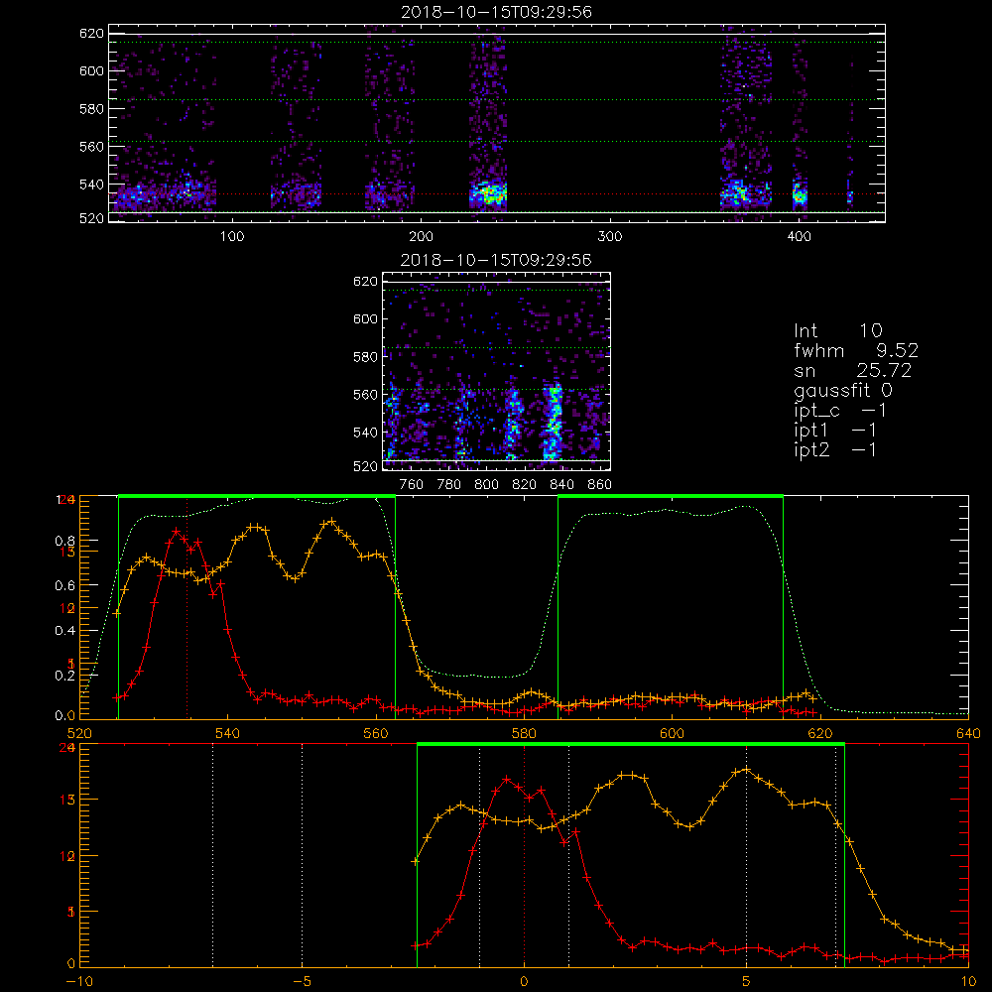Click the 780 tick label under center spectrogram
Viewport: 992px width, 992px height.
click(449, 485)
